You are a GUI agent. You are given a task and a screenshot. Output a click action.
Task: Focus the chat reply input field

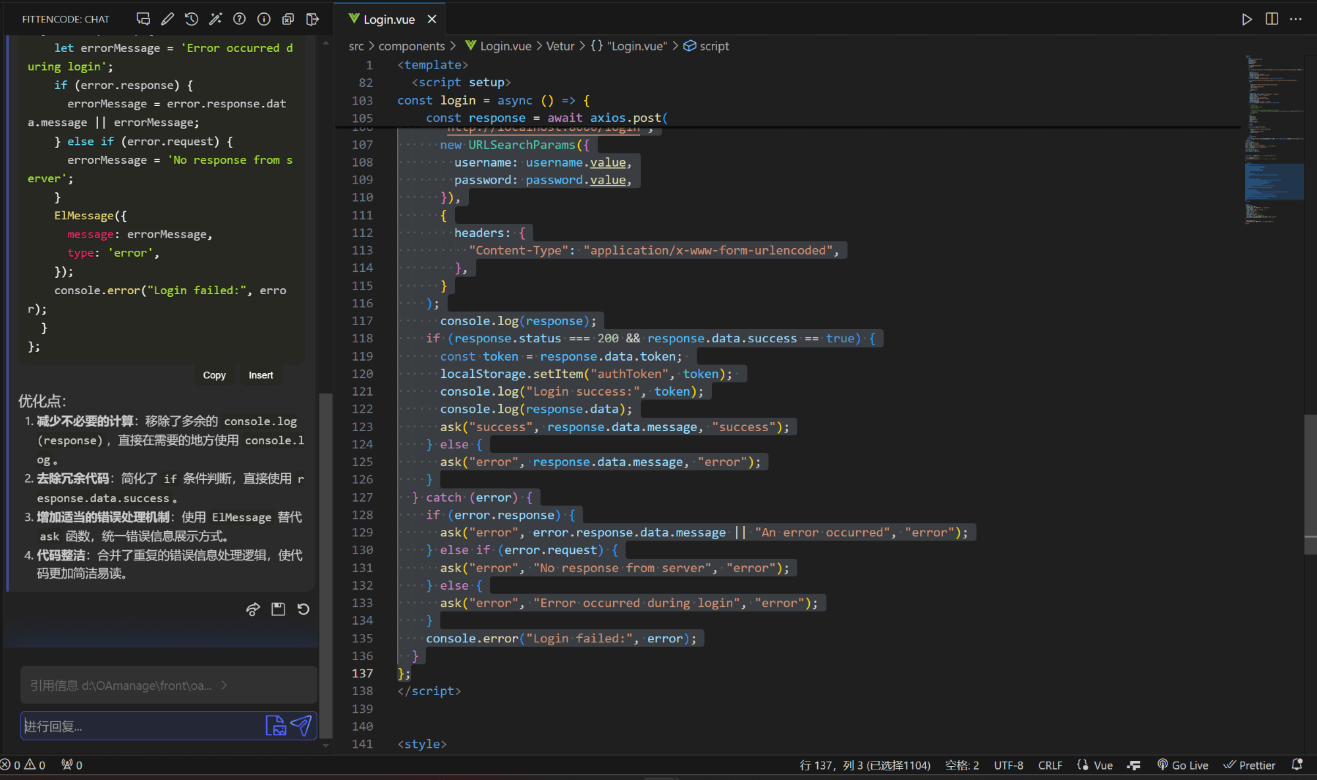point(142,726)
